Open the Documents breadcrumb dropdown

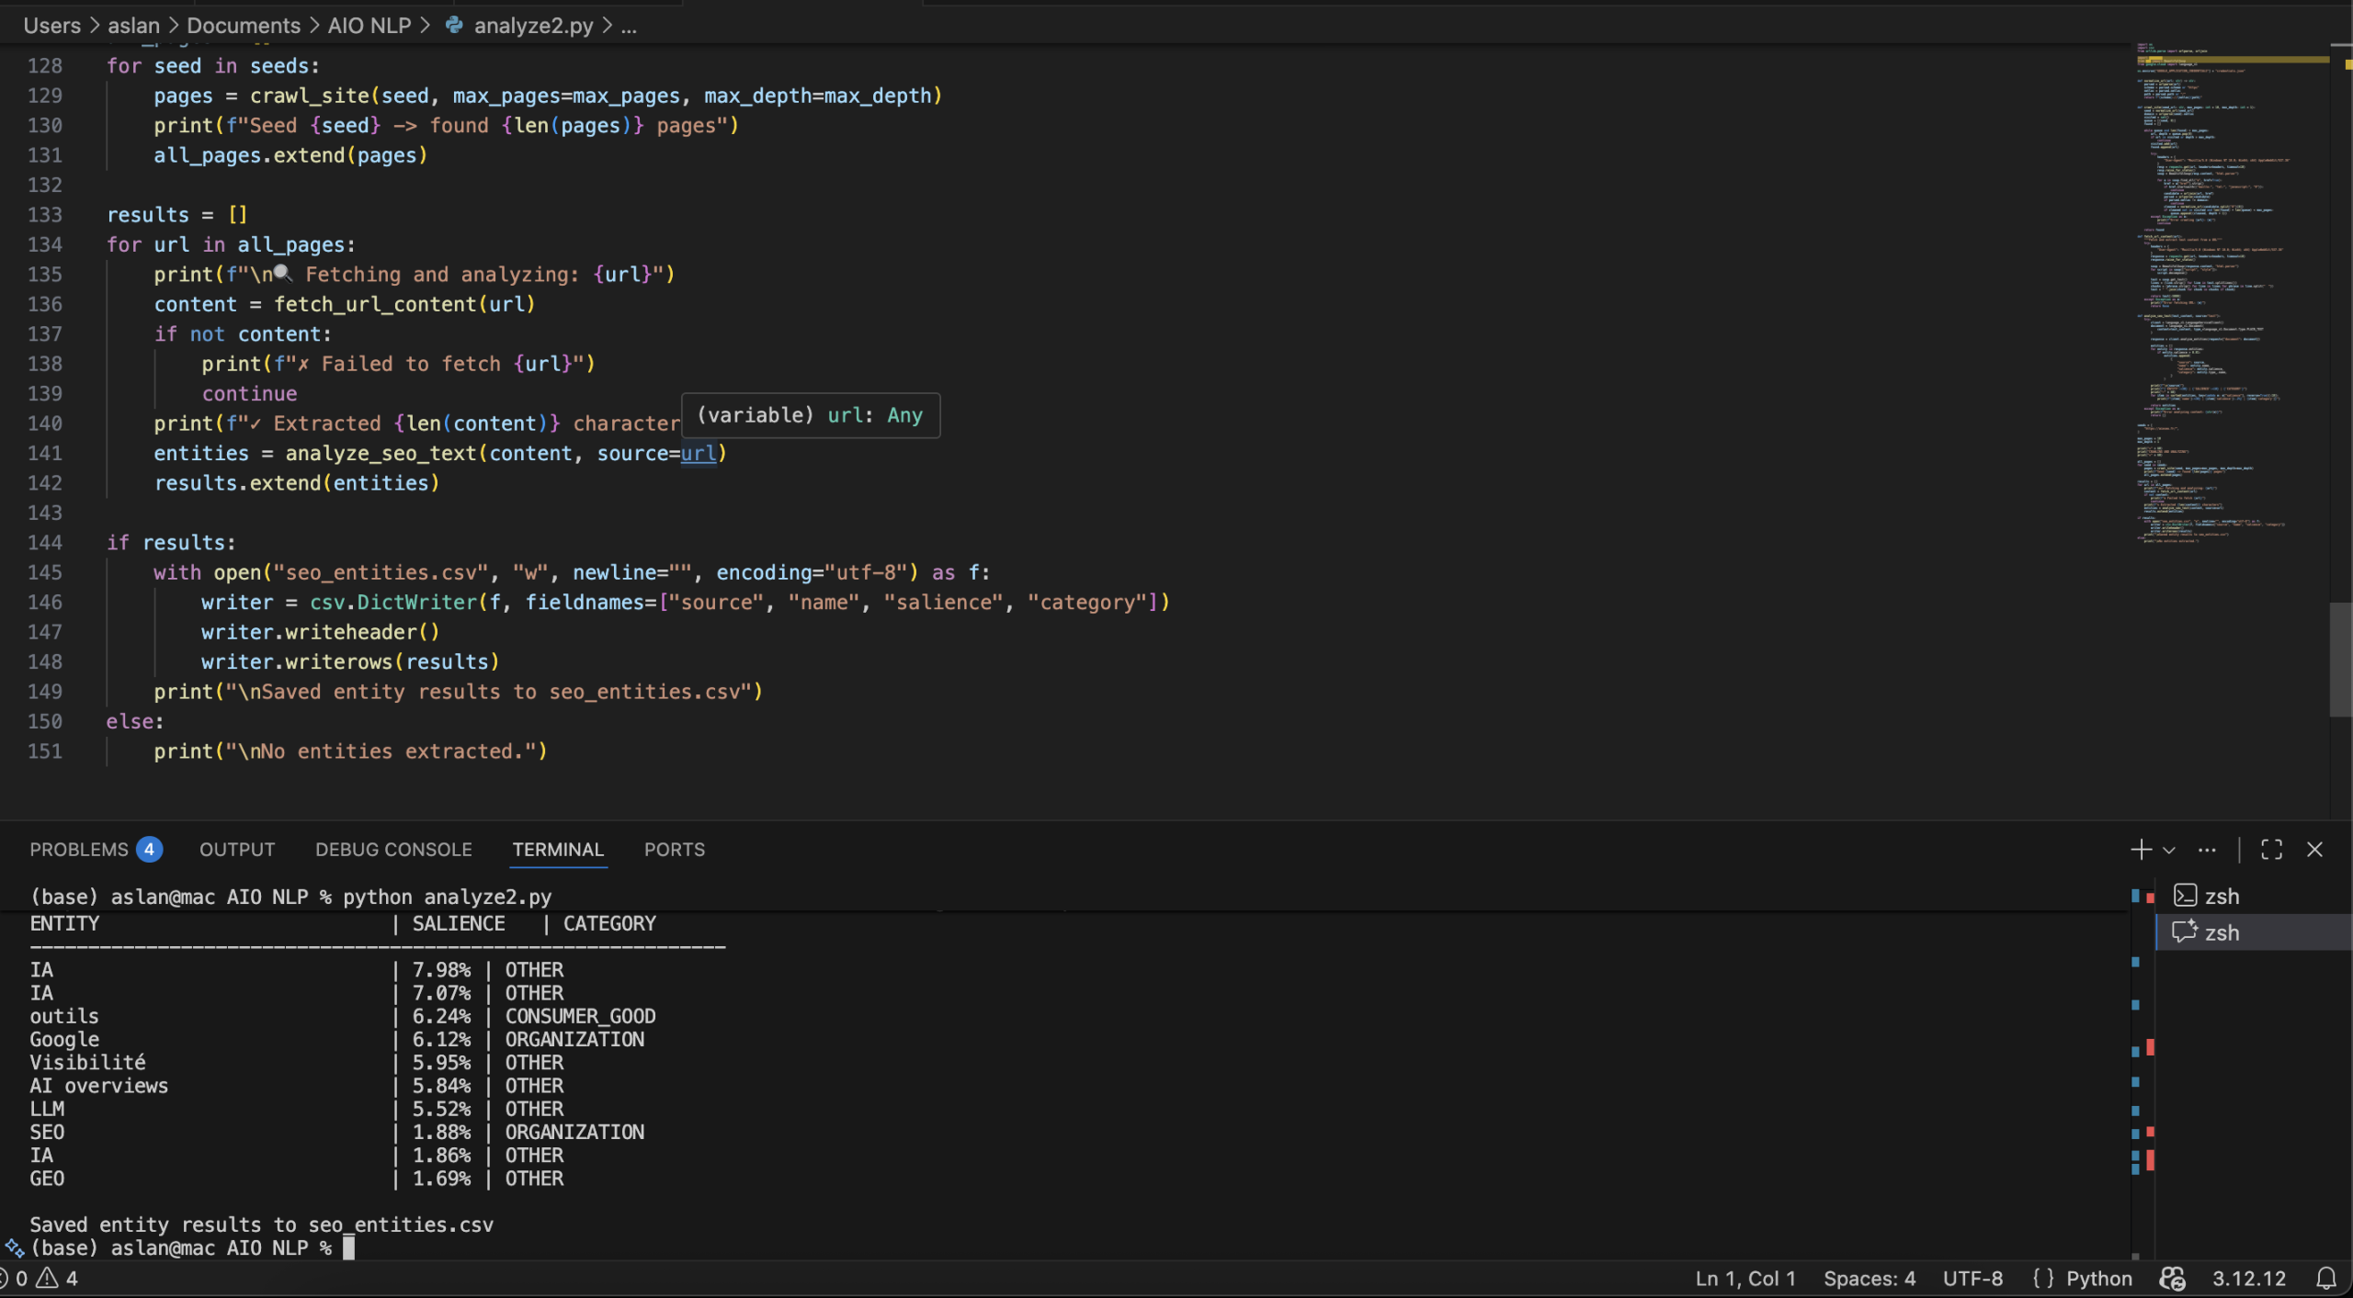(243, 25)
